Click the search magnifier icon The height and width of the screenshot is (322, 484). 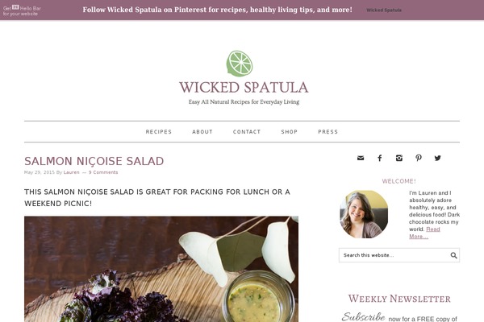pos(453,255)
